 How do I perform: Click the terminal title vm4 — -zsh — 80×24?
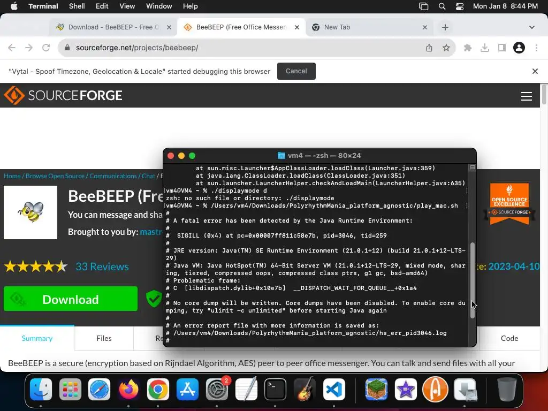[x=324, y=156]
